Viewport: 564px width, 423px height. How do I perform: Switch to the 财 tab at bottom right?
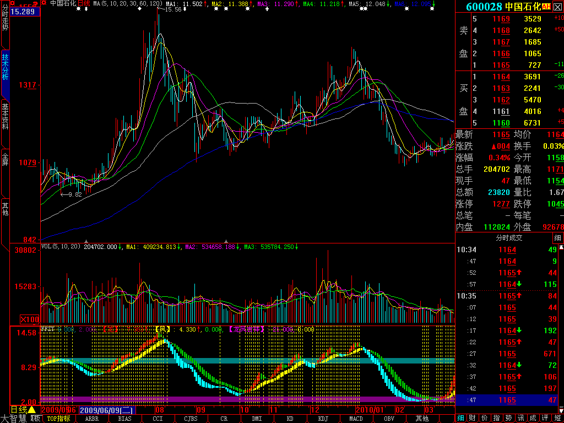click(x=472, y=418)
